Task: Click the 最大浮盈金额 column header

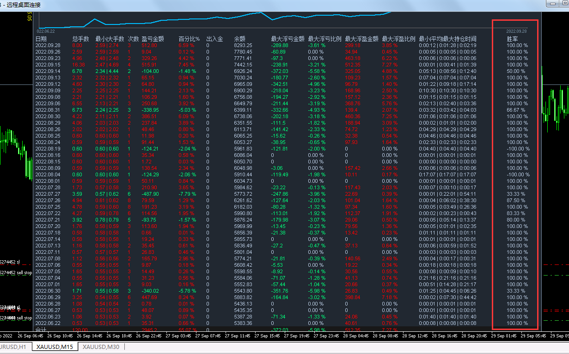Action: coord(361,39)
